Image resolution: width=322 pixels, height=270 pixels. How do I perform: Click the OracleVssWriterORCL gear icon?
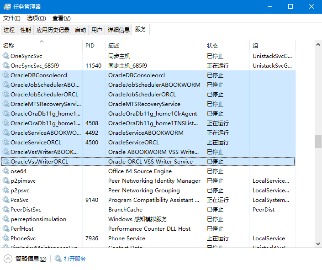coord(6,162)
